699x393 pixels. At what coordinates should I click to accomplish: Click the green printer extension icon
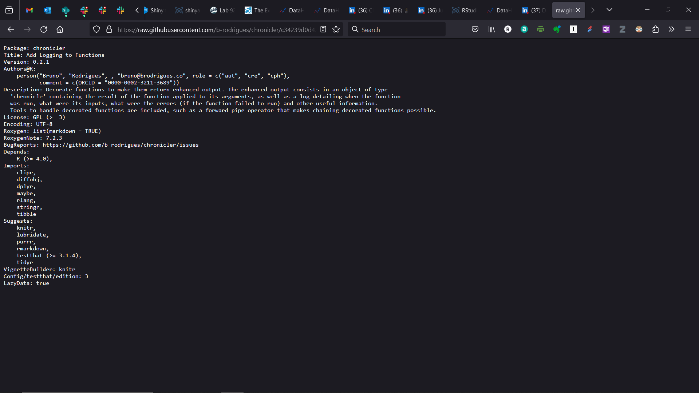pyautogui.click(x=541, y=29)
